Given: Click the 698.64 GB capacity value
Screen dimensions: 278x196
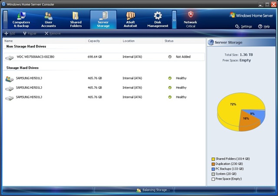Looking at the screenshot, I should click(x=95, y=57).
